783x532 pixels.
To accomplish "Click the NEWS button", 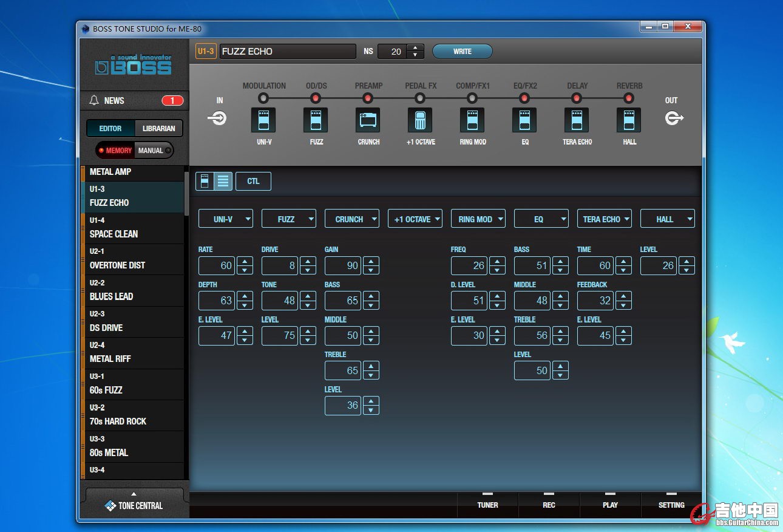I will pyautogui.click(x=134, y=101).
